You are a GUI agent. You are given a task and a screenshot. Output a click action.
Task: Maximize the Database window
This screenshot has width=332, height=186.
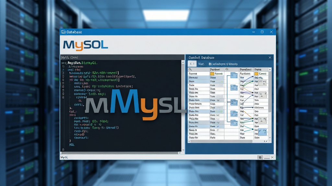point(262,32)
